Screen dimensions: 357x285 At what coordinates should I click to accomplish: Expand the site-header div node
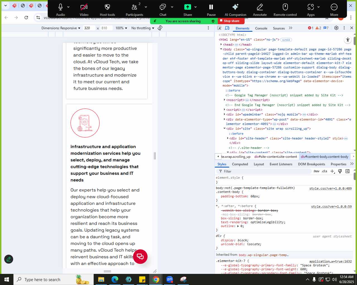(x=228, y=138)
